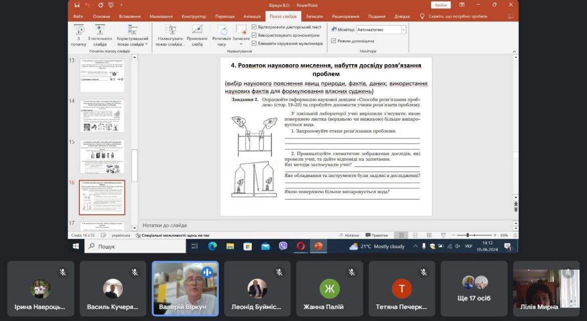Screen dimensions: 587x321
Task: Click the Увійти sign-in button
Action: tap(441, 5)
